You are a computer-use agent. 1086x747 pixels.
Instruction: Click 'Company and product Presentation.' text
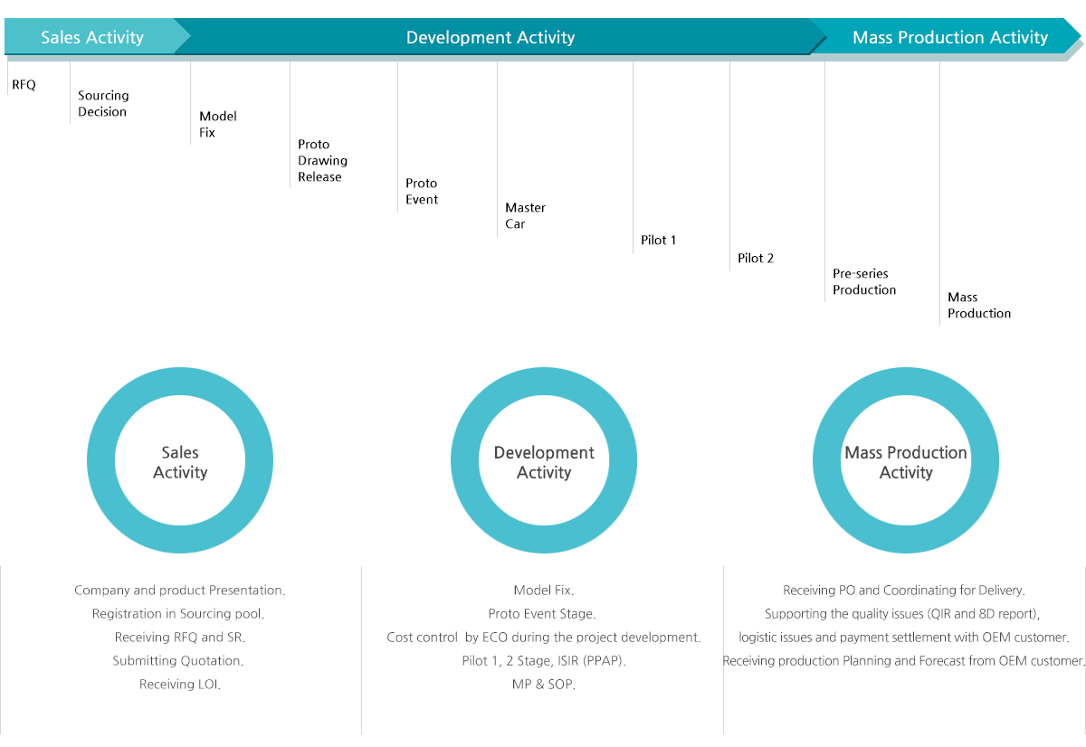tap(180, 591)
